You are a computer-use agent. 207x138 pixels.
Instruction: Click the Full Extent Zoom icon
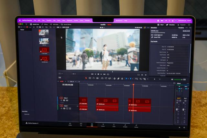coord(136,79)
